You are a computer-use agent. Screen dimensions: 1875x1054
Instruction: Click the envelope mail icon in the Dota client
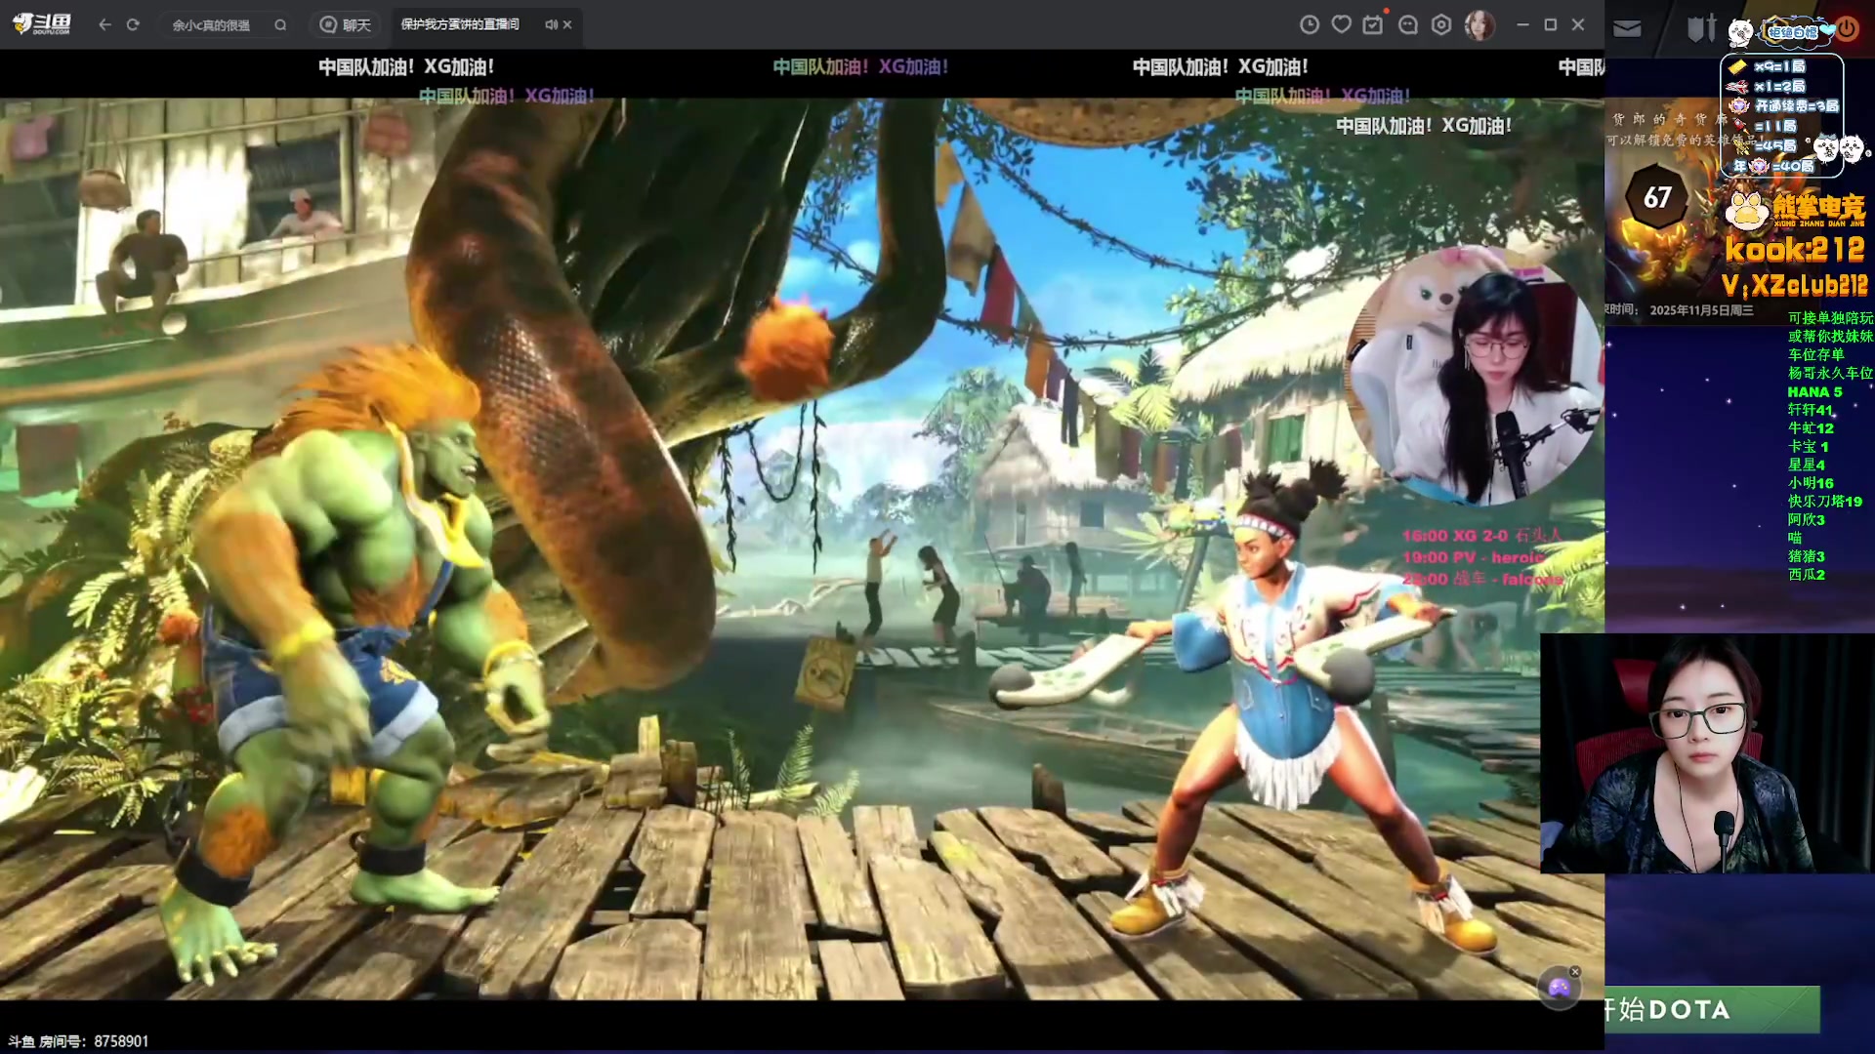[x=1627, y=28]
